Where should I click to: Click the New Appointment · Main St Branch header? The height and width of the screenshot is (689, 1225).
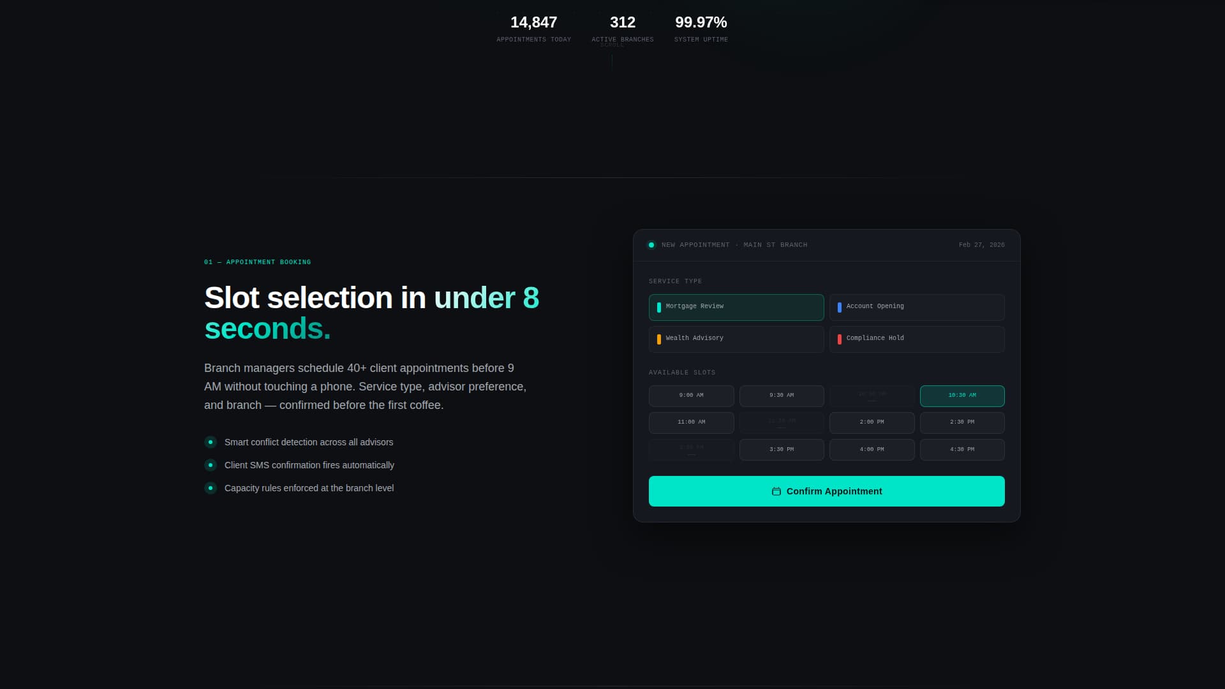pos(734,245)
